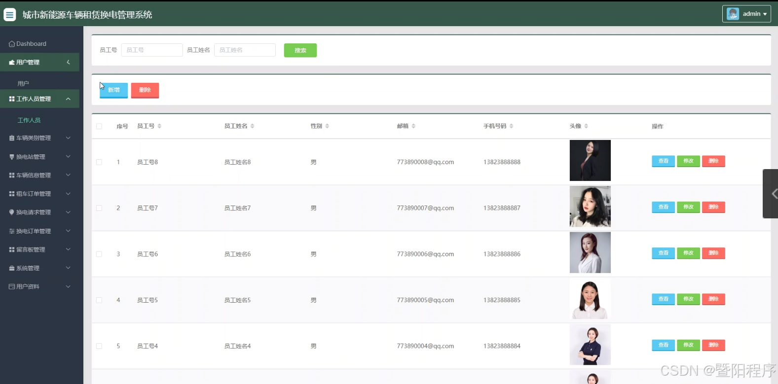Click the 车辆类别管理 icon

(x=12, y=138)
